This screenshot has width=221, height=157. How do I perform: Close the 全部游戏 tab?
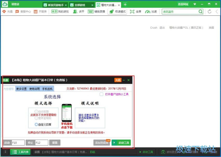point(92,5)
